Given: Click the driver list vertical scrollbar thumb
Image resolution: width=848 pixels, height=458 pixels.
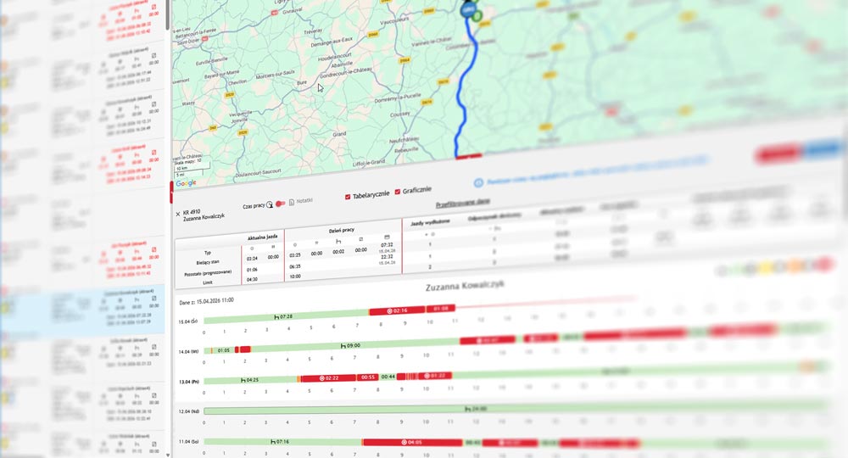Looking at the screenshot, I should click(x=167, y=14).
